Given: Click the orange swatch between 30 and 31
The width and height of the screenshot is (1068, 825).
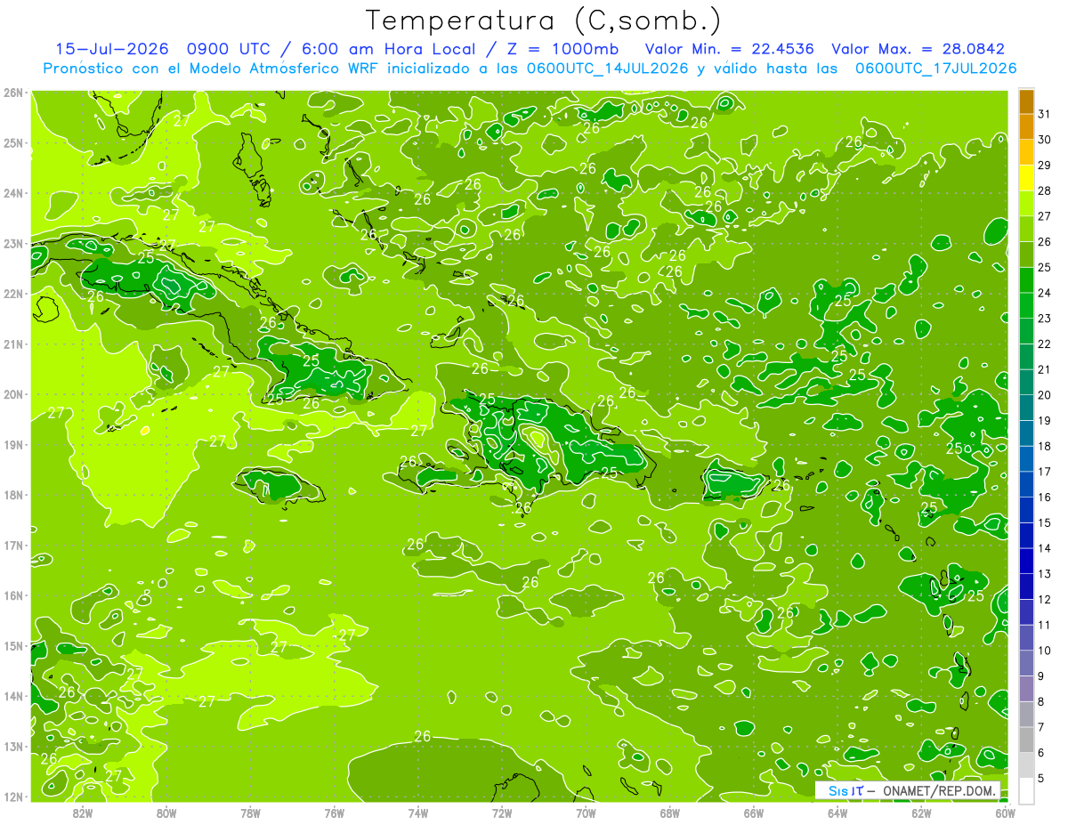Looking at the screenshot, I should [x=1026, y=126].
